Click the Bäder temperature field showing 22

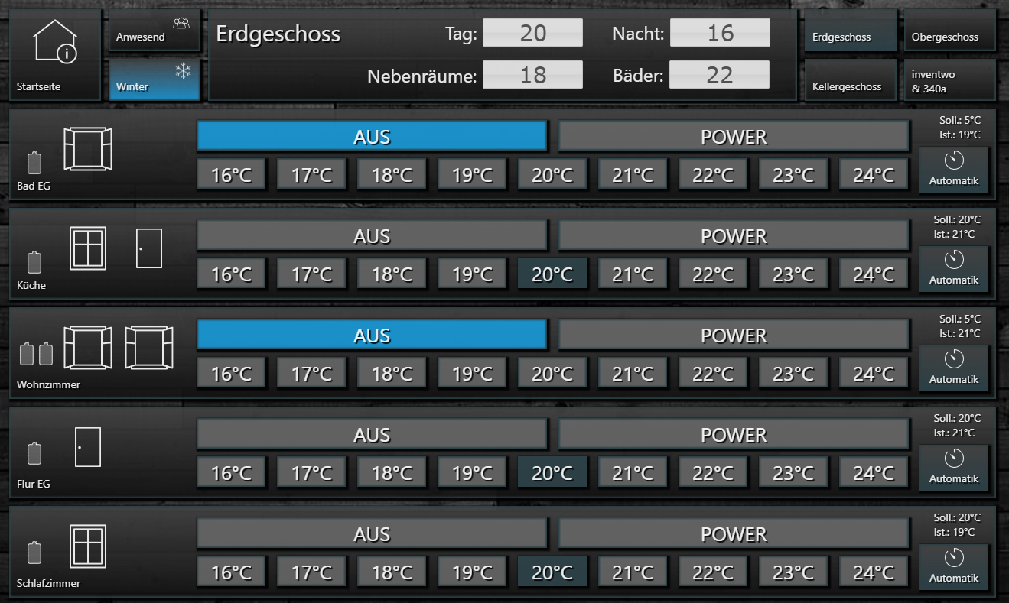tap(720, 75)
